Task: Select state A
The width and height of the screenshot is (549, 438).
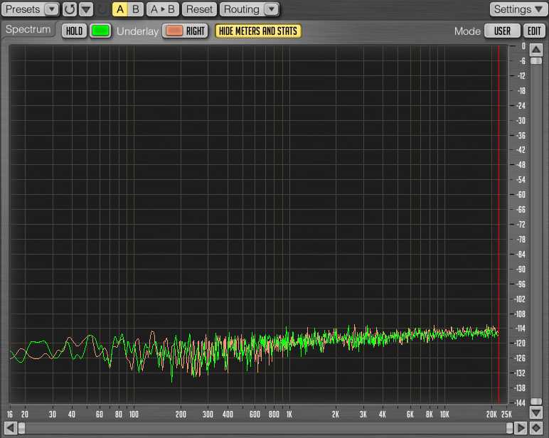Action: (119, 9)
